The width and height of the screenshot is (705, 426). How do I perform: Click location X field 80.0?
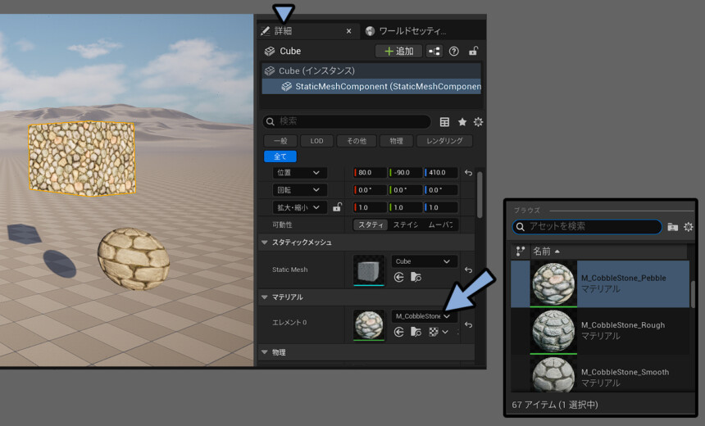tap(370, 173)
